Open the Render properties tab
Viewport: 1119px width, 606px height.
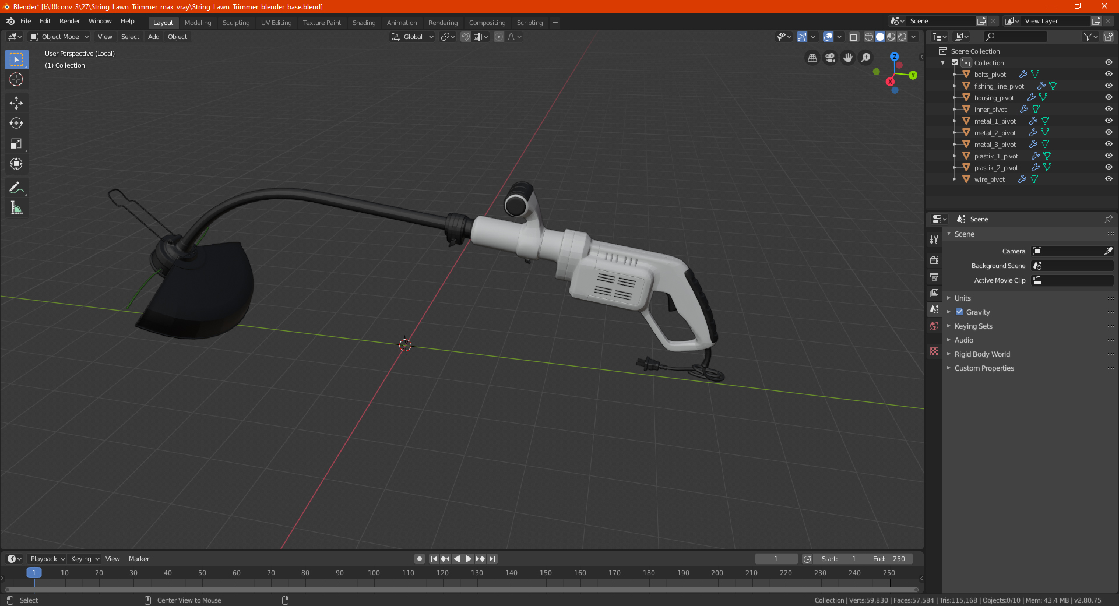pyautogui.click(x=934, y=260)
